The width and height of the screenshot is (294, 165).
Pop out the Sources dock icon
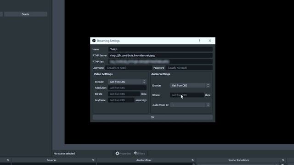[x=93, y=160]
